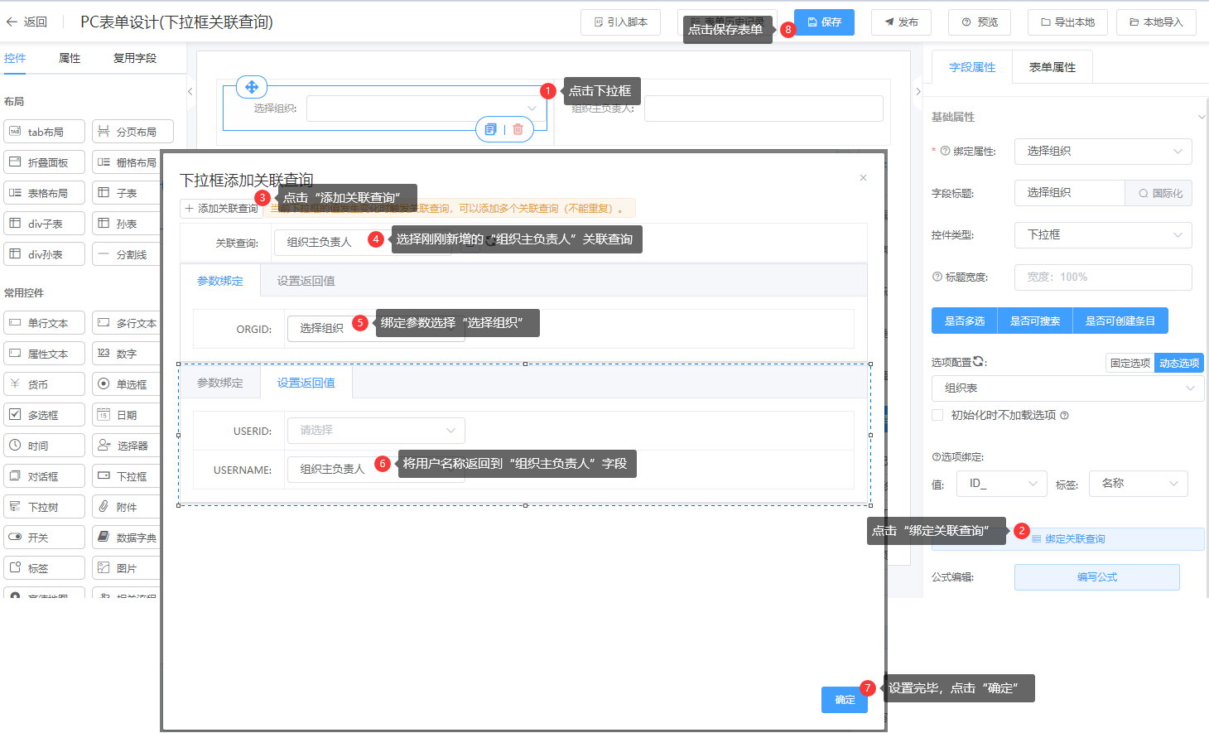Open 设置返回值 tab above the ORGID row
Screen dimensions: 1209x733
[x=306, y=281]
